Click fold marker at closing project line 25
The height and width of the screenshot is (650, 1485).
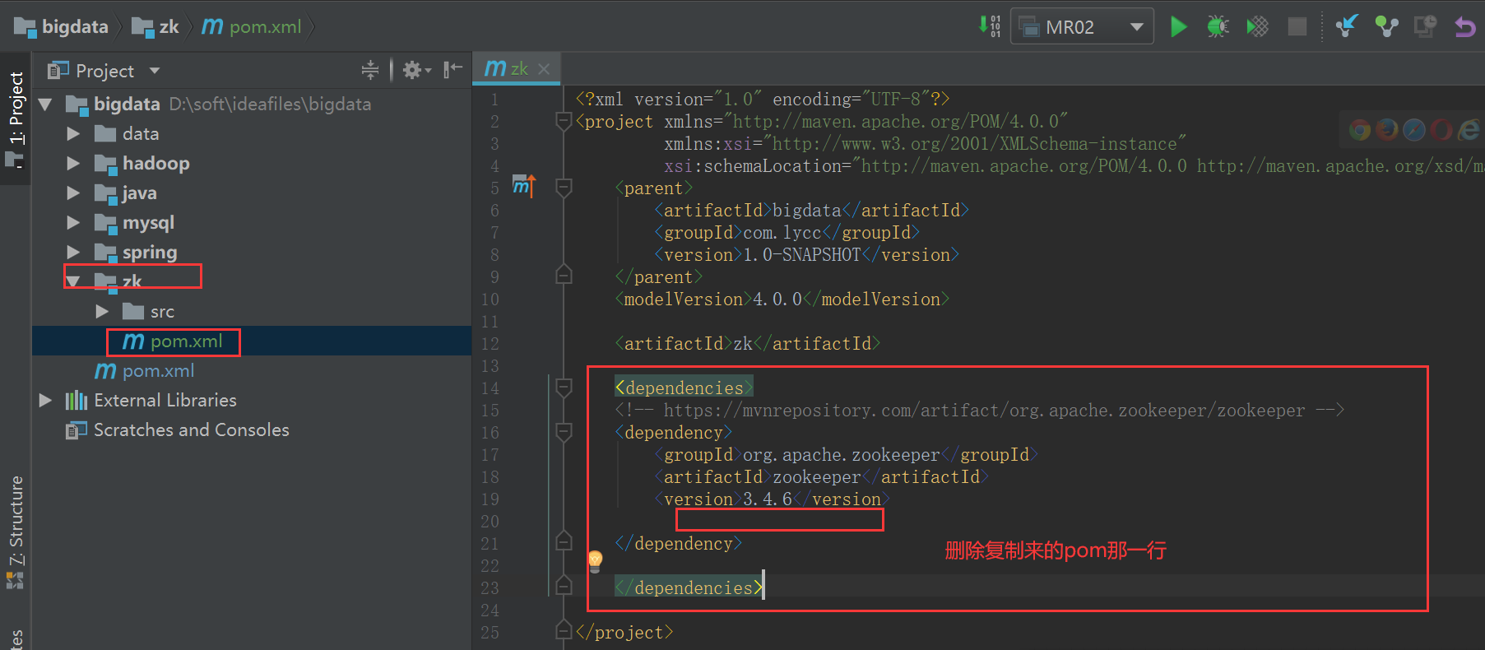pyautogui.click(x=564, y=630)
